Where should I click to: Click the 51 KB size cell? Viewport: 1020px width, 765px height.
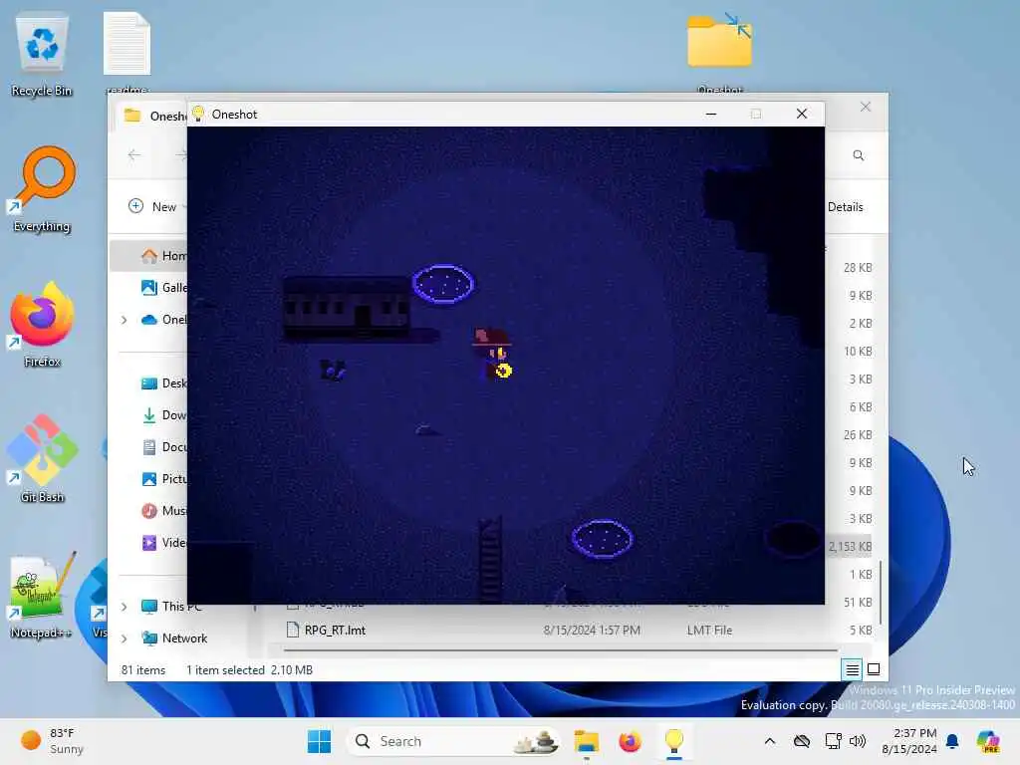[x=858, y=603]
